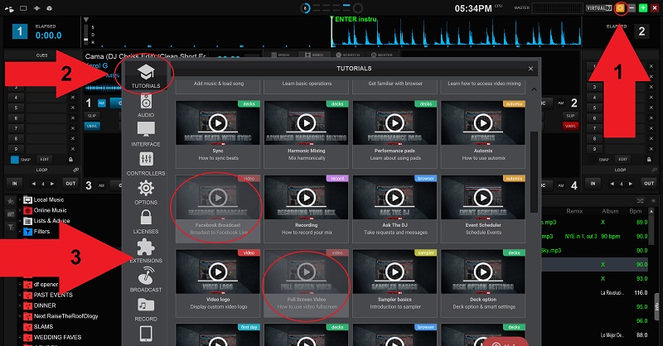Screen dimensions: 663x346
Task: Click the first layout icon at top-left
Action: (9, 8)
